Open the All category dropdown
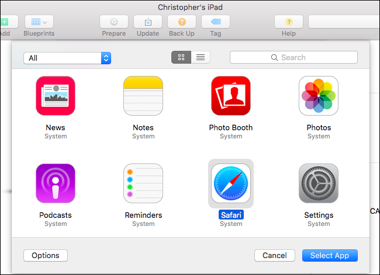The height and width of the screenshot is (275, 380). pos(67,58)
